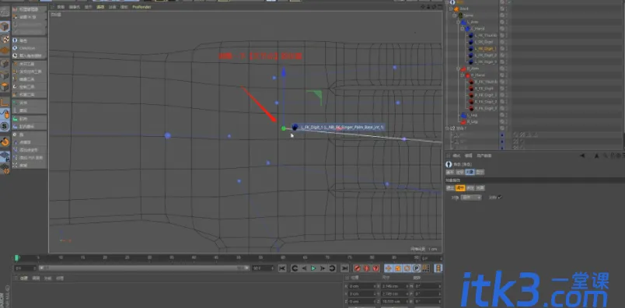This screenshot has height=308, width=625.
Task: Click the snap S icon in the left toolbar
Action: pos(5,126)
